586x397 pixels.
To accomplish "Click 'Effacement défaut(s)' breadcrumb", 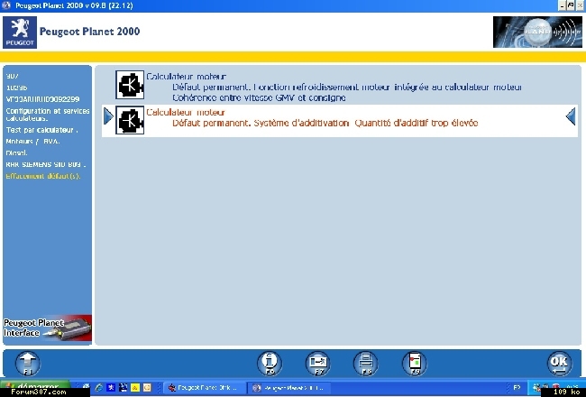I will point(43,176).
